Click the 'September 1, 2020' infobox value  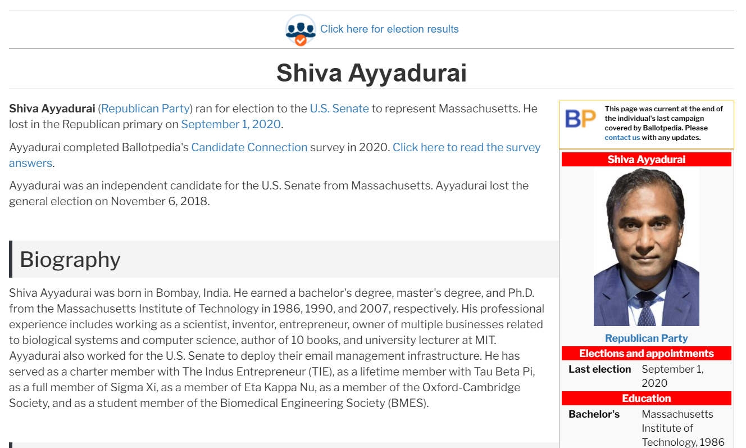click(x=672, y=376)
